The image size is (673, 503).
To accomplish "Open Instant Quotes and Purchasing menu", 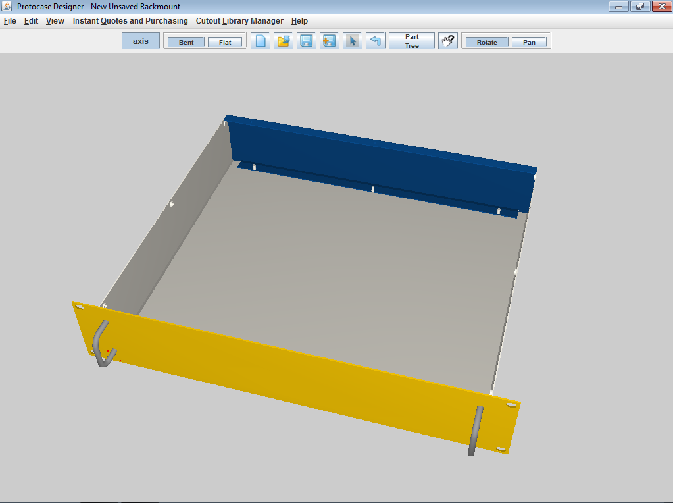I will coord(130,21).
